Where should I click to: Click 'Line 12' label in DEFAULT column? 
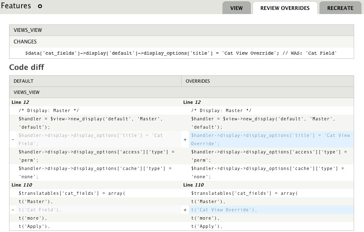click(21, 102)
